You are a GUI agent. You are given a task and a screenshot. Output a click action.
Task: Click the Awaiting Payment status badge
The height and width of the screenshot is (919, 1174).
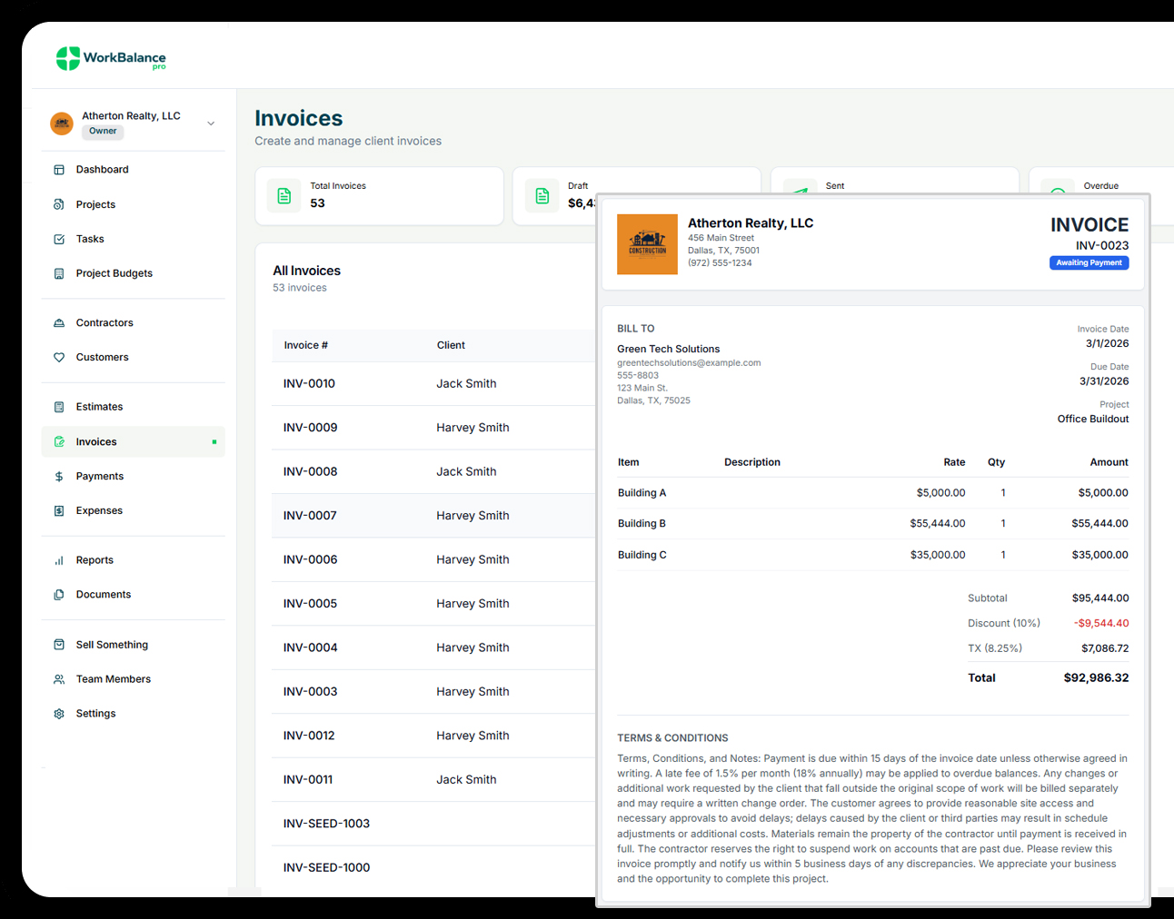pos(1089,263)
